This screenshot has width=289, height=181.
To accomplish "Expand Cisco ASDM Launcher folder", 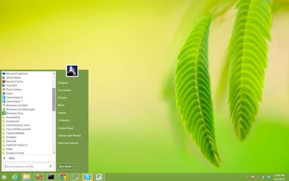I will pyautogui.click(x=17, y=129).
